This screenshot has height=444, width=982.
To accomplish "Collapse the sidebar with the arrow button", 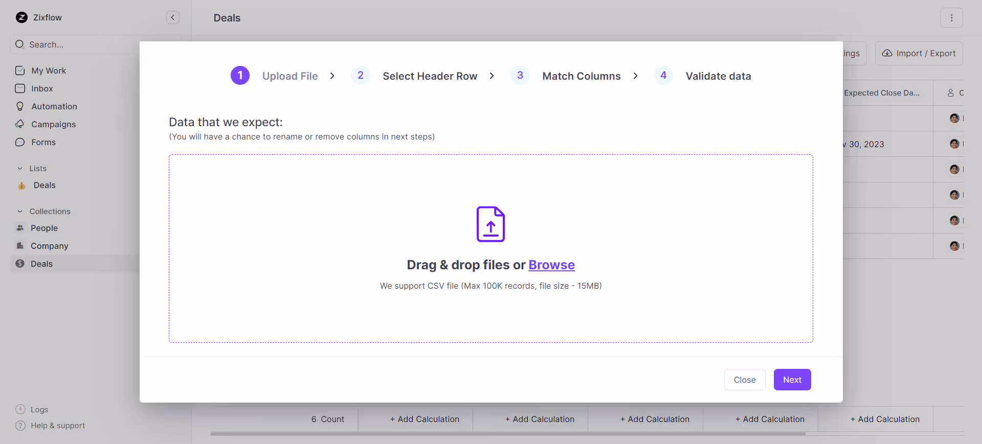I will point(173,17).
